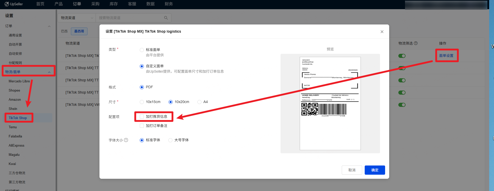Choose the standard label type radio
Screen dimensions: 494x191
142,50
